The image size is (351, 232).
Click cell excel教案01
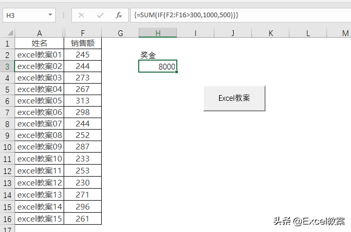(x=40, y=55)
